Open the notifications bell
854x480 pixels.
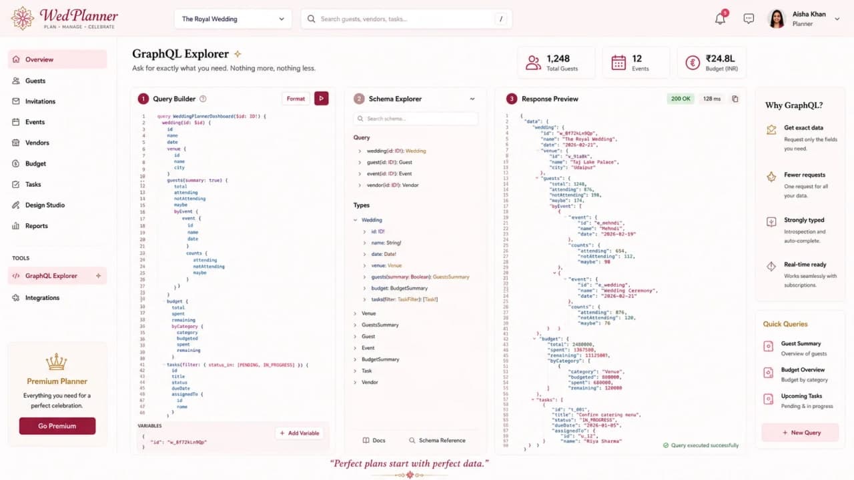coord(720,19)
